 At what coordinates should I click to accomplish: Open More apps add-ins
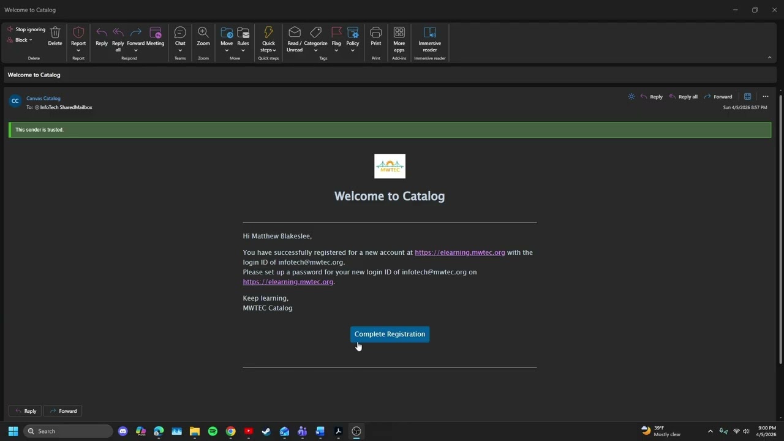click(x=399, y=39)
